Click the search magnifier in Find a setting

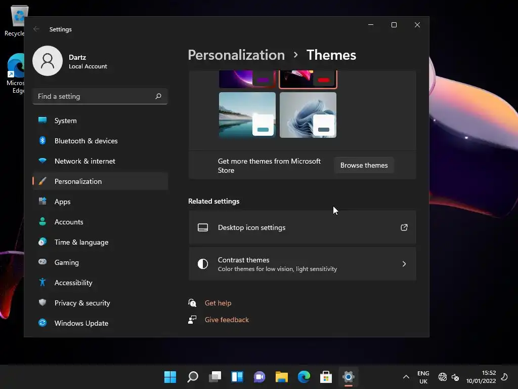[x=158, y=96]
